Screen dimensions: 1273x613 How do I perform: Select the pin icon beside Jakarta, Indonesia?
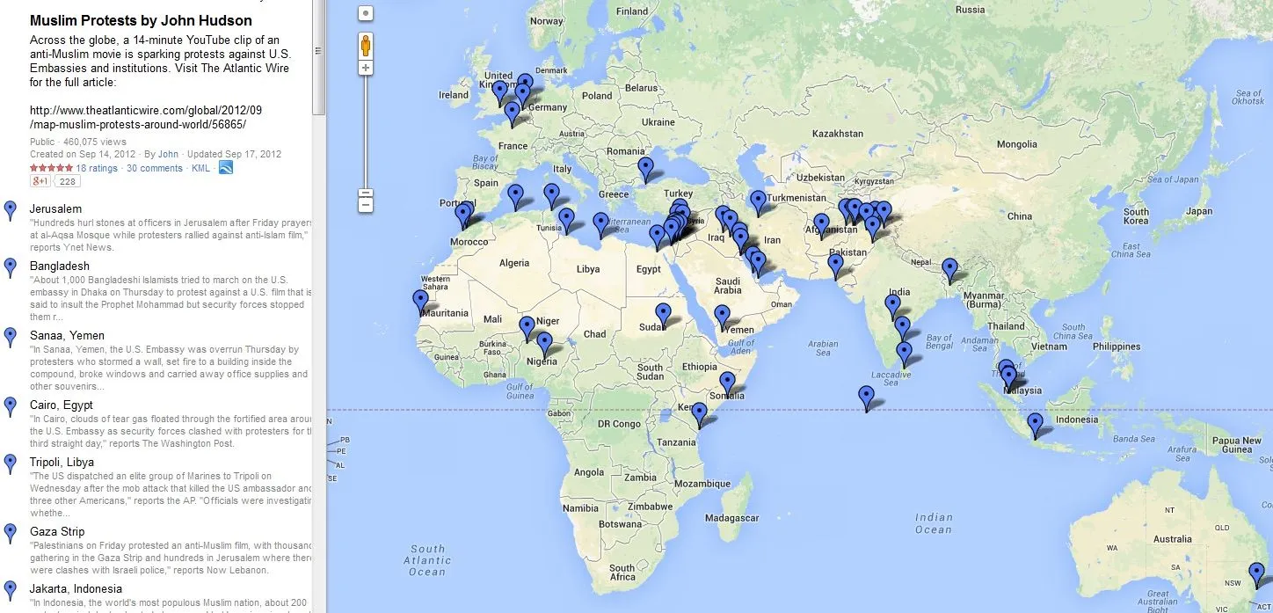(x=11, y=591)
